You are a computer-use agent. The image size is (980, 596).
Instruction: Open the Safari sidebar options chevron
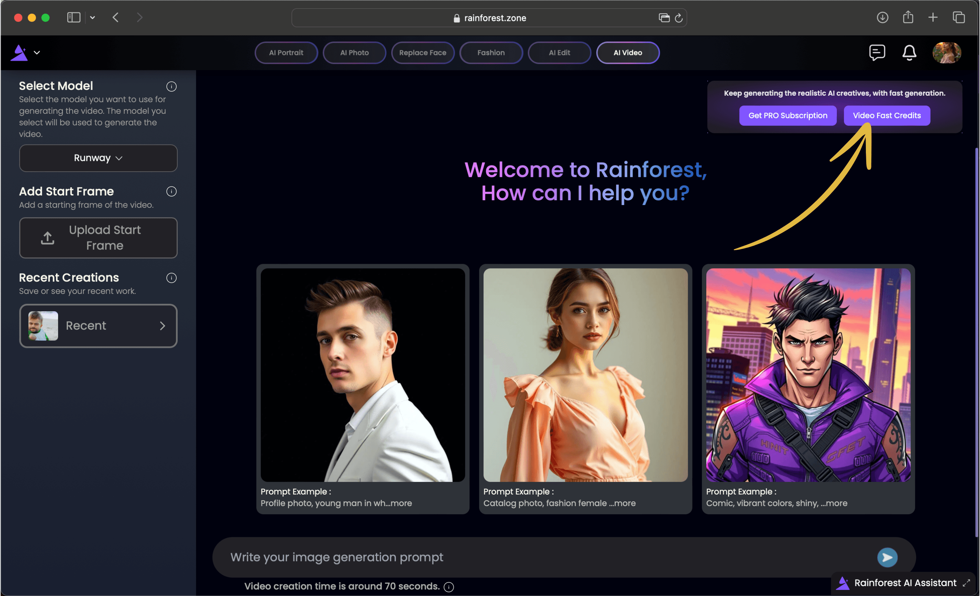point(92,17)
